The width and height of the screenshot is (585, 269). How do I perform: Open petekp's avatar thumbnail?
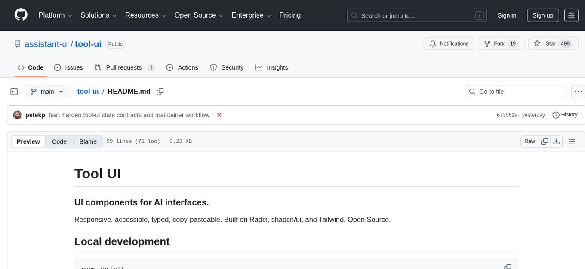18,115
